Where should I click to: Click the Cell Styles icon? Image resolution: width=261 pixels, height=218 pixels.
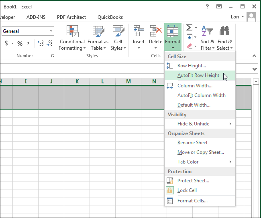coord(118,32)
